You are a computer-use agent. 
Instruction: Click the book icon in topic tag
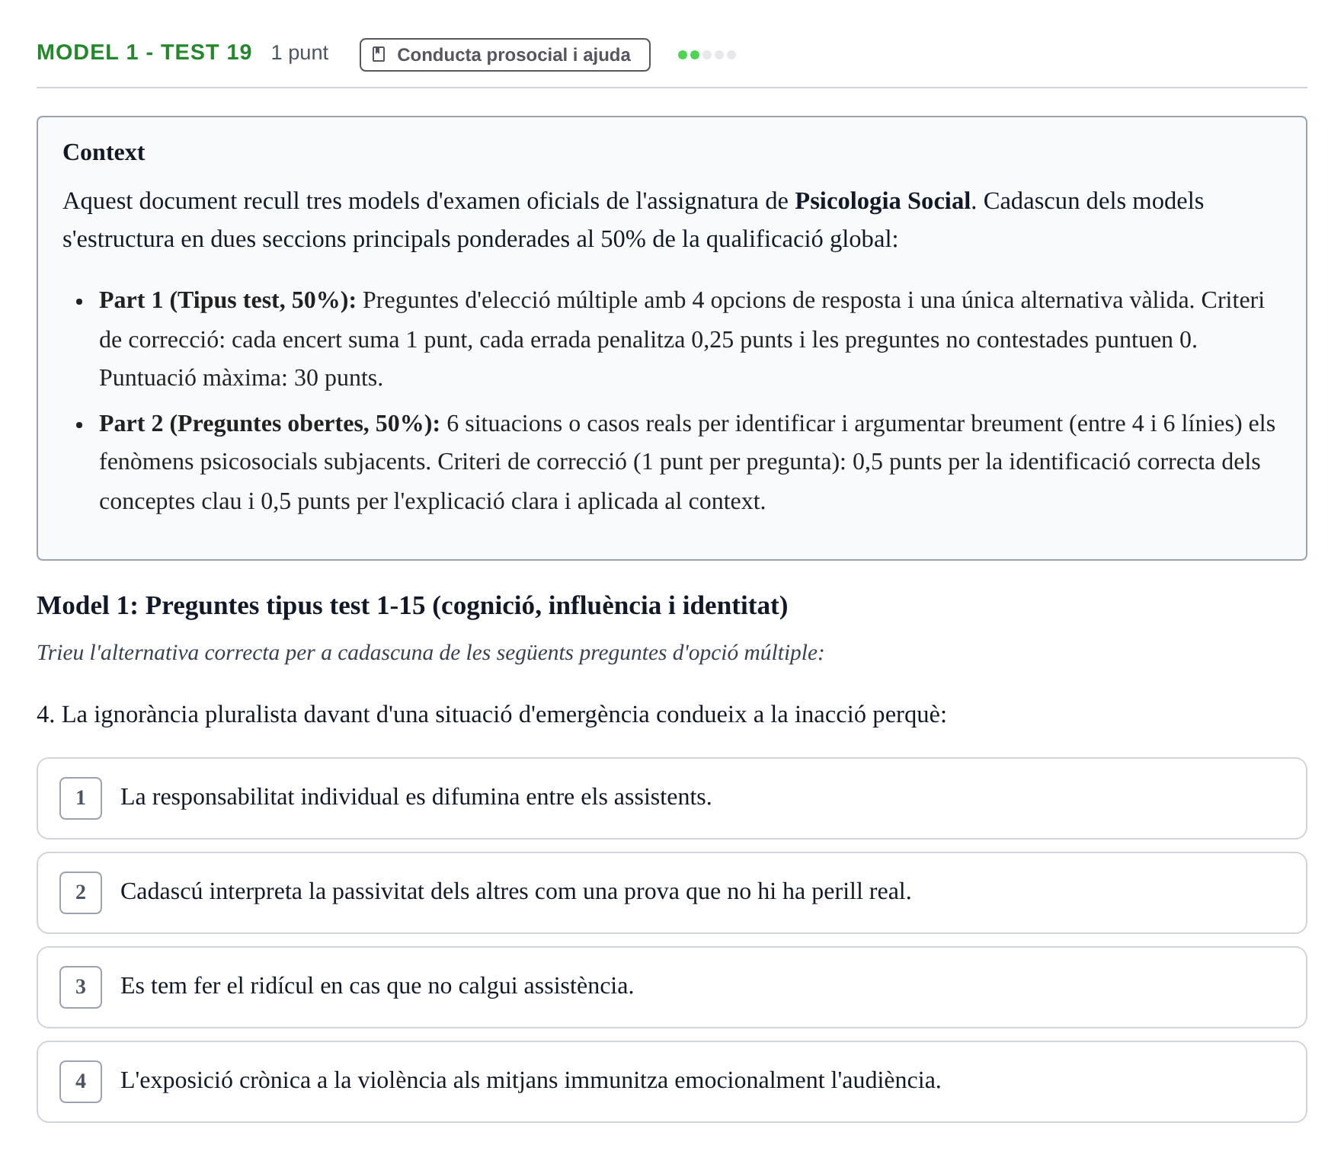point(379,55)
